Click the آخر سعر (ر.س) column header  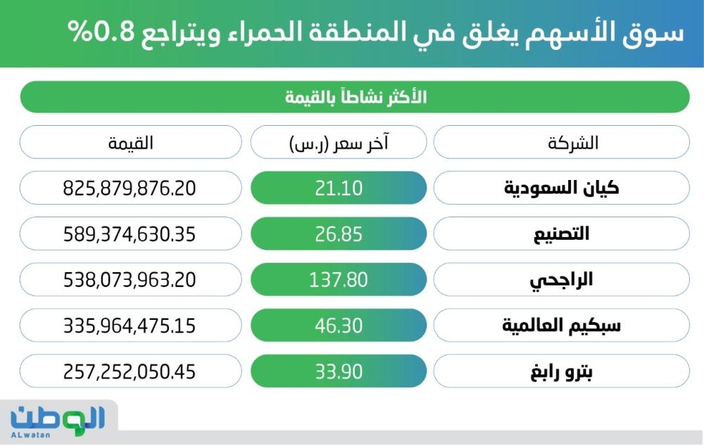click(x=339, y=142)
